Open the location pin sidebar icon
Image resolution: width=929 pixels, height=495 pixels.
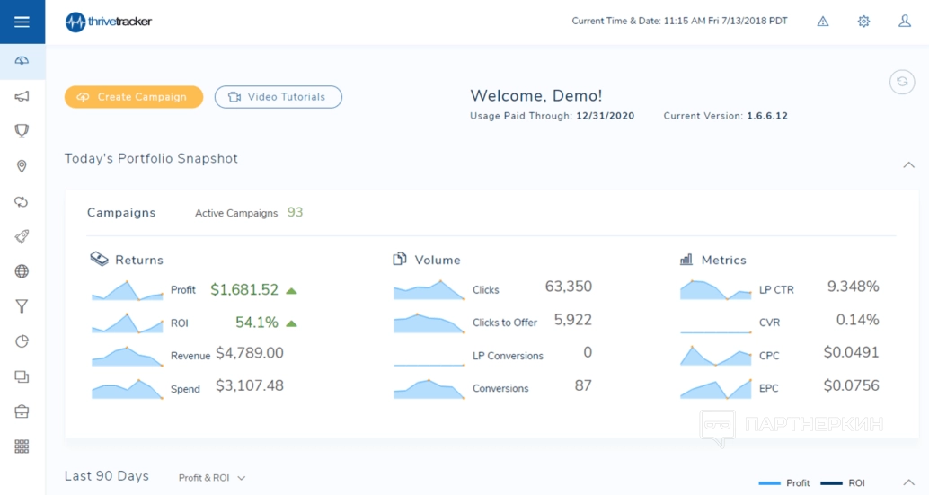(x=22, y=166)
